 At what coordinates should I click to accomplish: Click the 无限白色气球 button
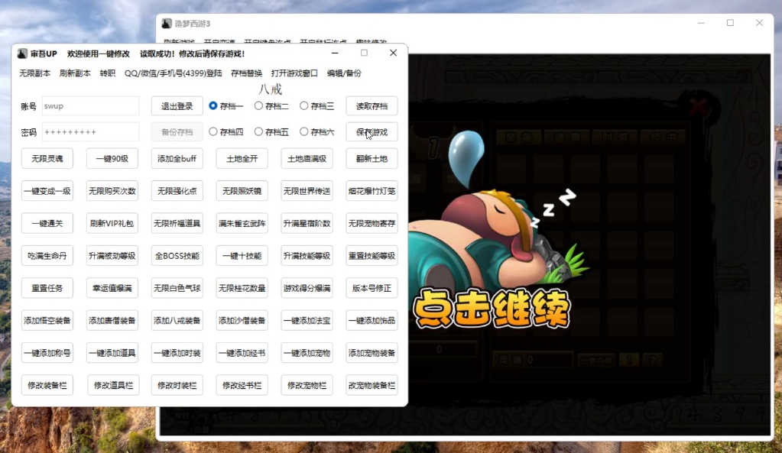(x=177, y=288)
